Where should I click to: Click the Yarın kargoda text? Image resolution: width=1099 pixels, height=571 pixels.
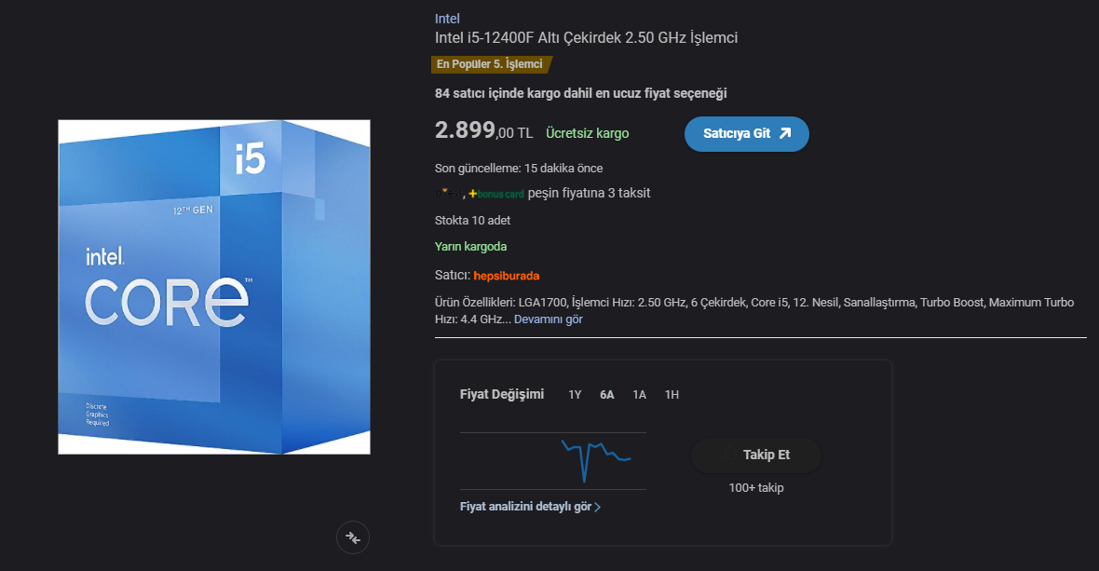point(470,247)
